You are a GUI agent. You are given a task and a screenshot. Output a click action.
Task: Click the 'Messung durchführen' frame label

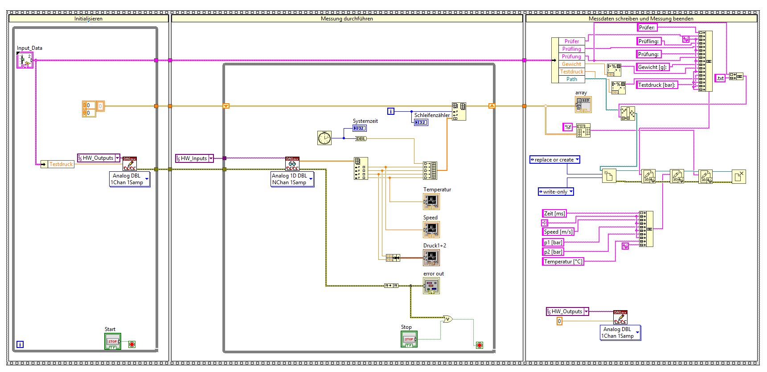pos(347,19)
